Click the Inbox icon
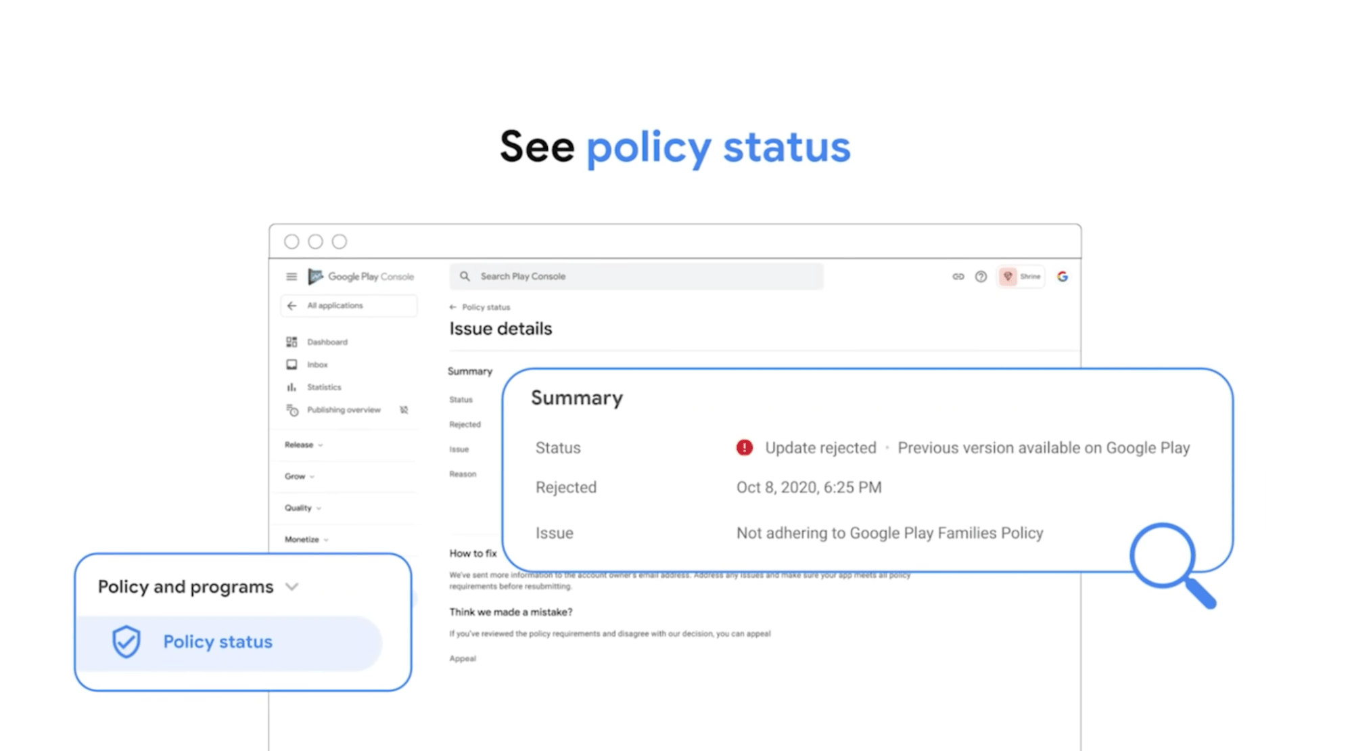Viewport: 1352px width, 751px height. (x=292, y=365)
